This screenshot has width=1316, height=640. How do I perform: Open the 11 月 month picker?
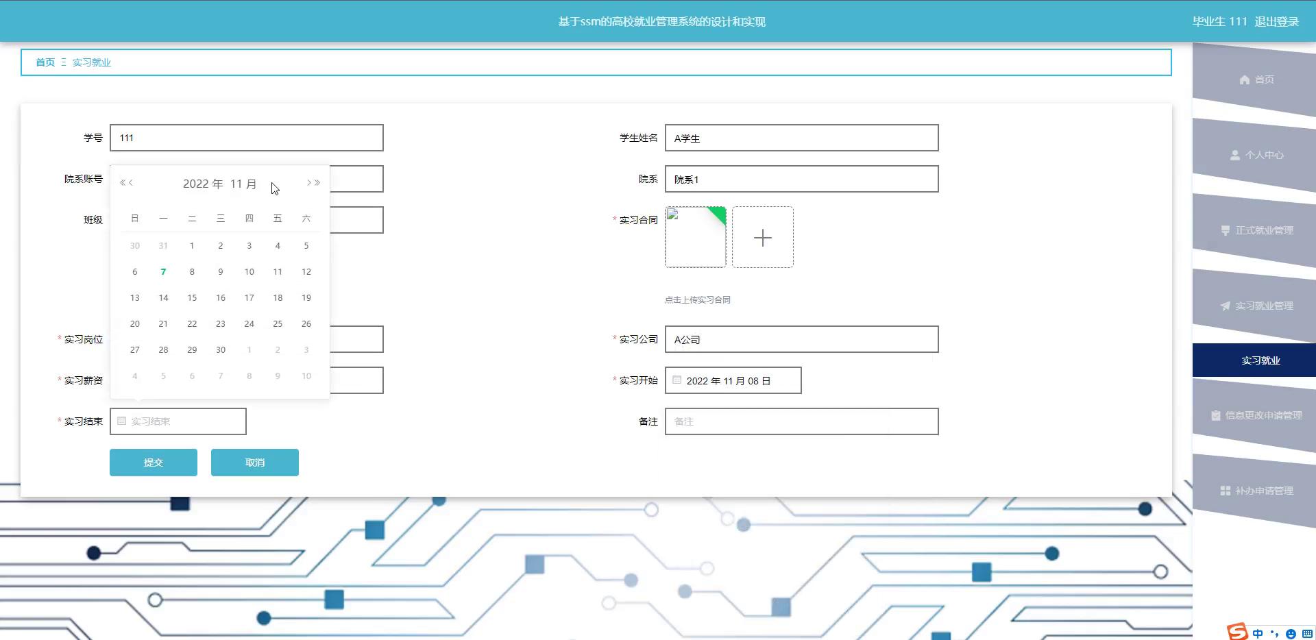[243, 184]
